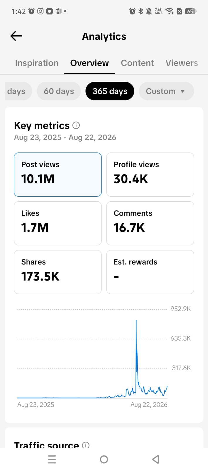Tap battery indicator in status bar
208x471 pixels.
(190, 11)
